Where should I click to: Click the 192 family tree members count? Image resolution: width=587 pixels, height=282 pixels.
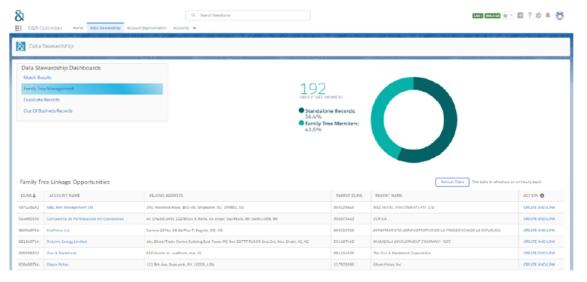tap(313, 89)
